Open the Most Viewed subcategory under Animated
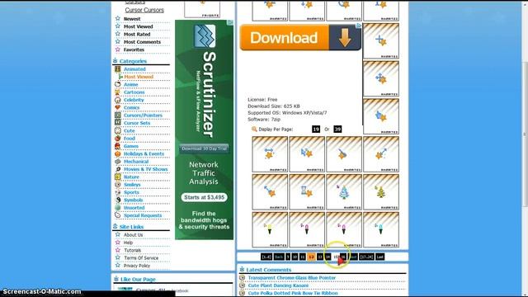This screenshot has width=528, height=297. pyautogui.click(x=139, y=77)
